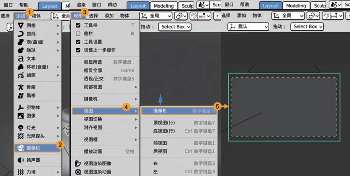Viewport: 350px width, 176px height.
Task: Choose the Curve (曲线) icon in Add menu
Action: [x=21, y=34]
